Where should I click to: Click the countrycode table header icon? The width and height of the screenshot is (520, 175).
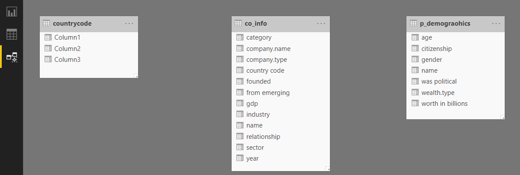(x=46, y=23)
